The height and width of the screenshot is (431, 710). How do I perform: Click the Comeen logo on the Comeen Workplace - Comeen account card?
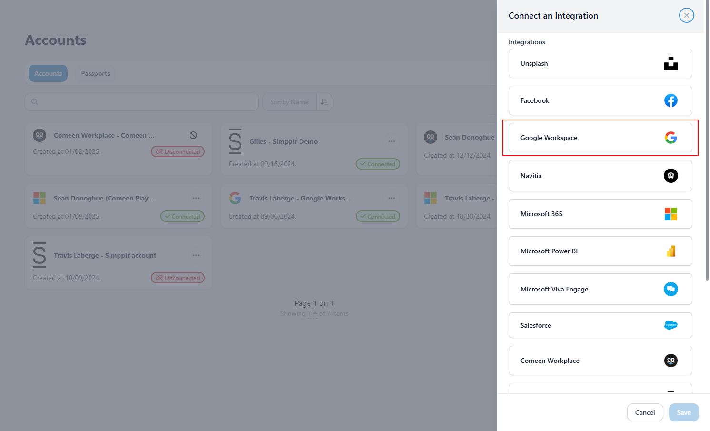[x=40, y=135]
